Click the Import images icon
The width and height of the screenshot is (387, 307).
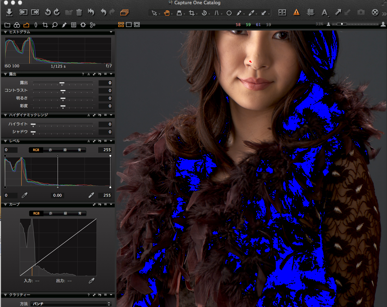(9, 13)
